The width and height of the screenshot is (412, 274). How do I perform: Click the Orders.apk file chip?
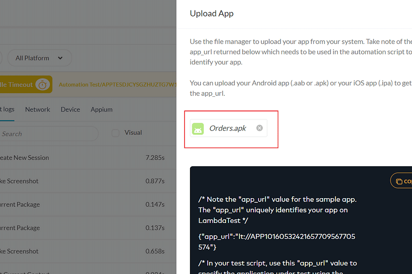pyautogui.click(x=228, y=128)
